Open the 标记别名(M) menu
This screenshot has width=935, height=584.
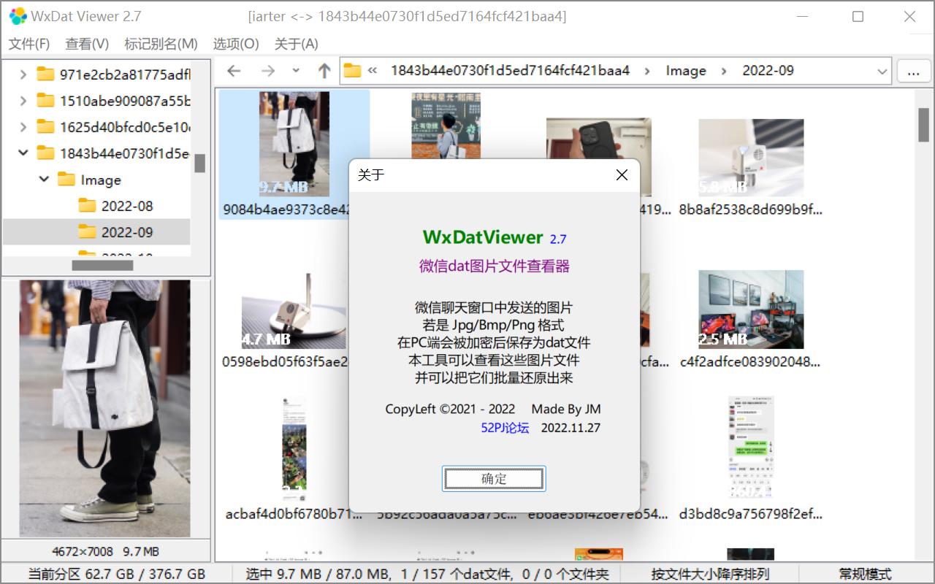(161, 44)
